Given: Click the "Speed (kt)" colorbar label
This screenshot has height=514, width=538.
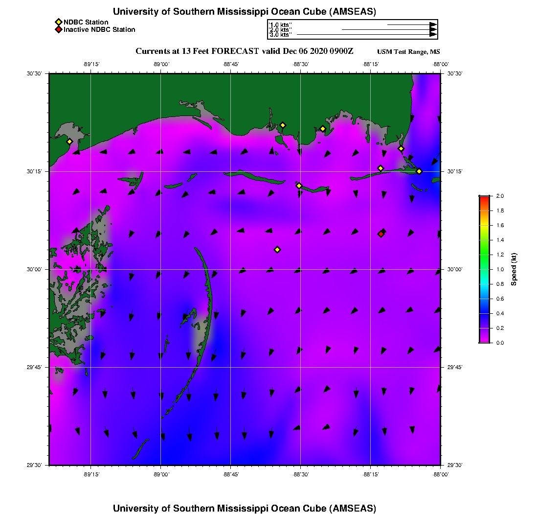Looking at the screenshot, I should click(514, 269).
